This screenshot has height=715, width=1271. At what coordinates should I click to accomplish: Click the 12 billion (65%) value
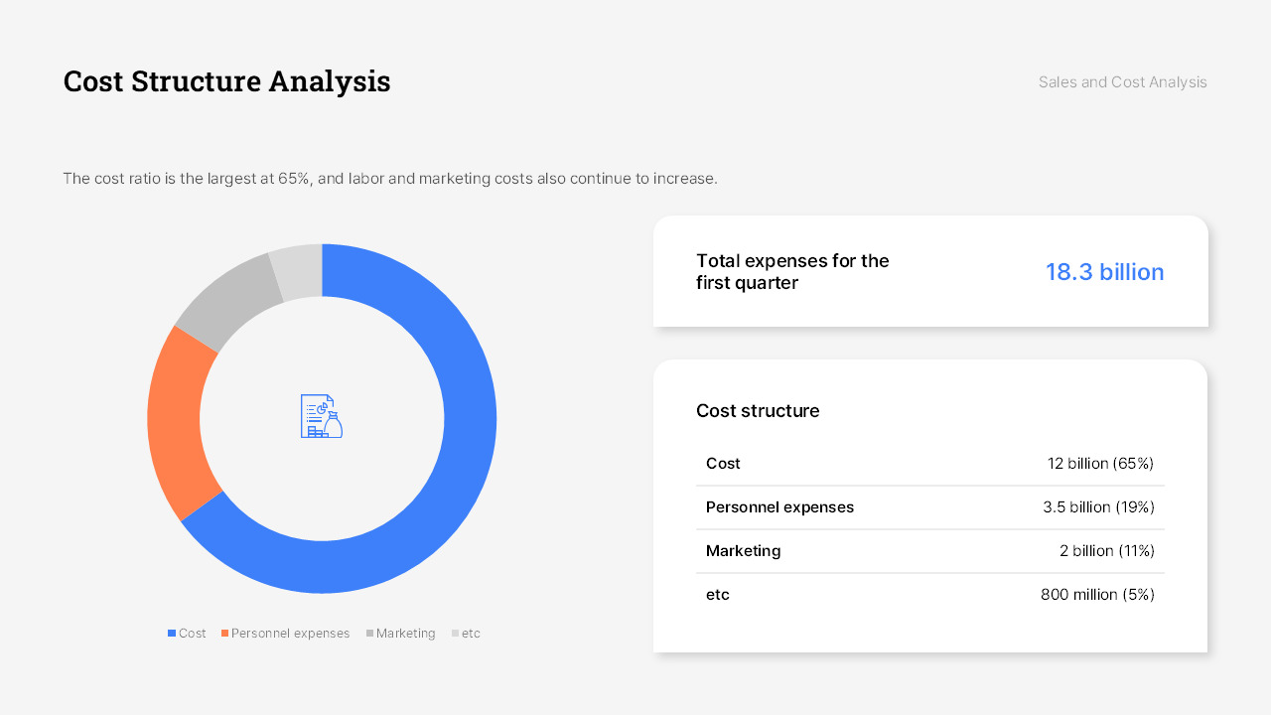pyautogui.click(x=1099, y=463)
